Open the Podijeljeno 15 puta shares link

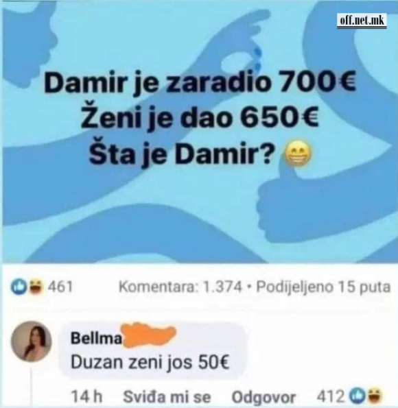[323, 287]
